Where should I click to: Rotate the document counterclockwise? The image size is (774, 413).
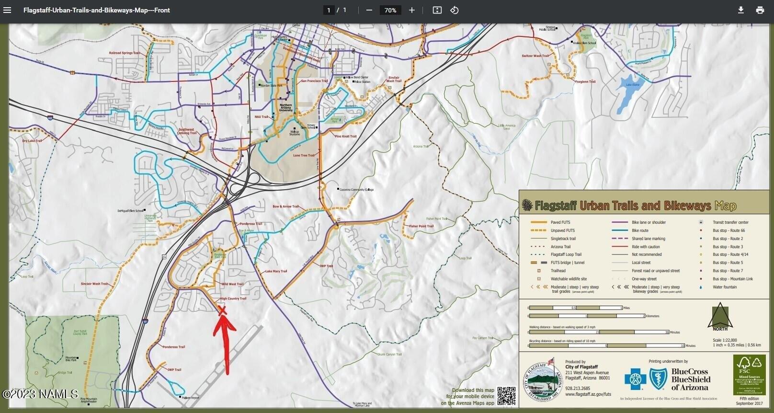(x=455, y=10)
